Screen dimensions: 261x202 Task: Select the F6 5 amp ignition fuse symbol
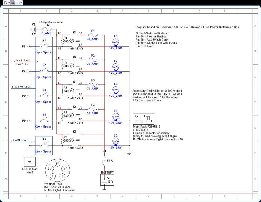pos(47,29)
